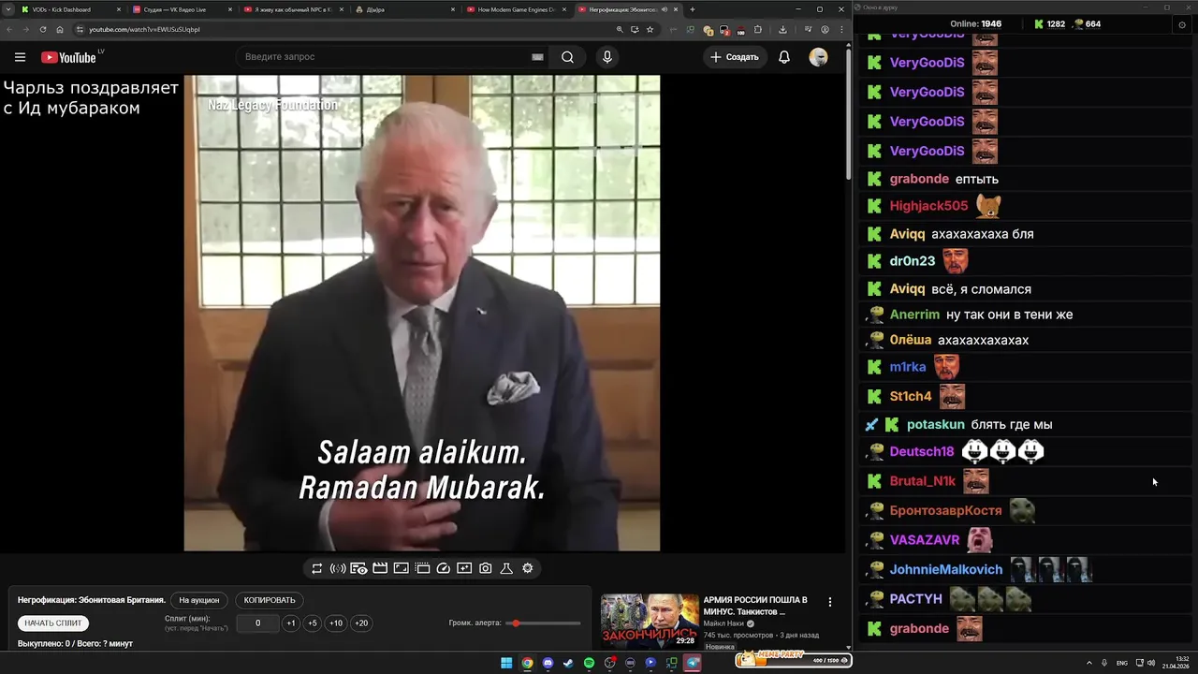Activate voice search microphone
This screenshot has height=674, width=1198.
[x=607, y=57]
